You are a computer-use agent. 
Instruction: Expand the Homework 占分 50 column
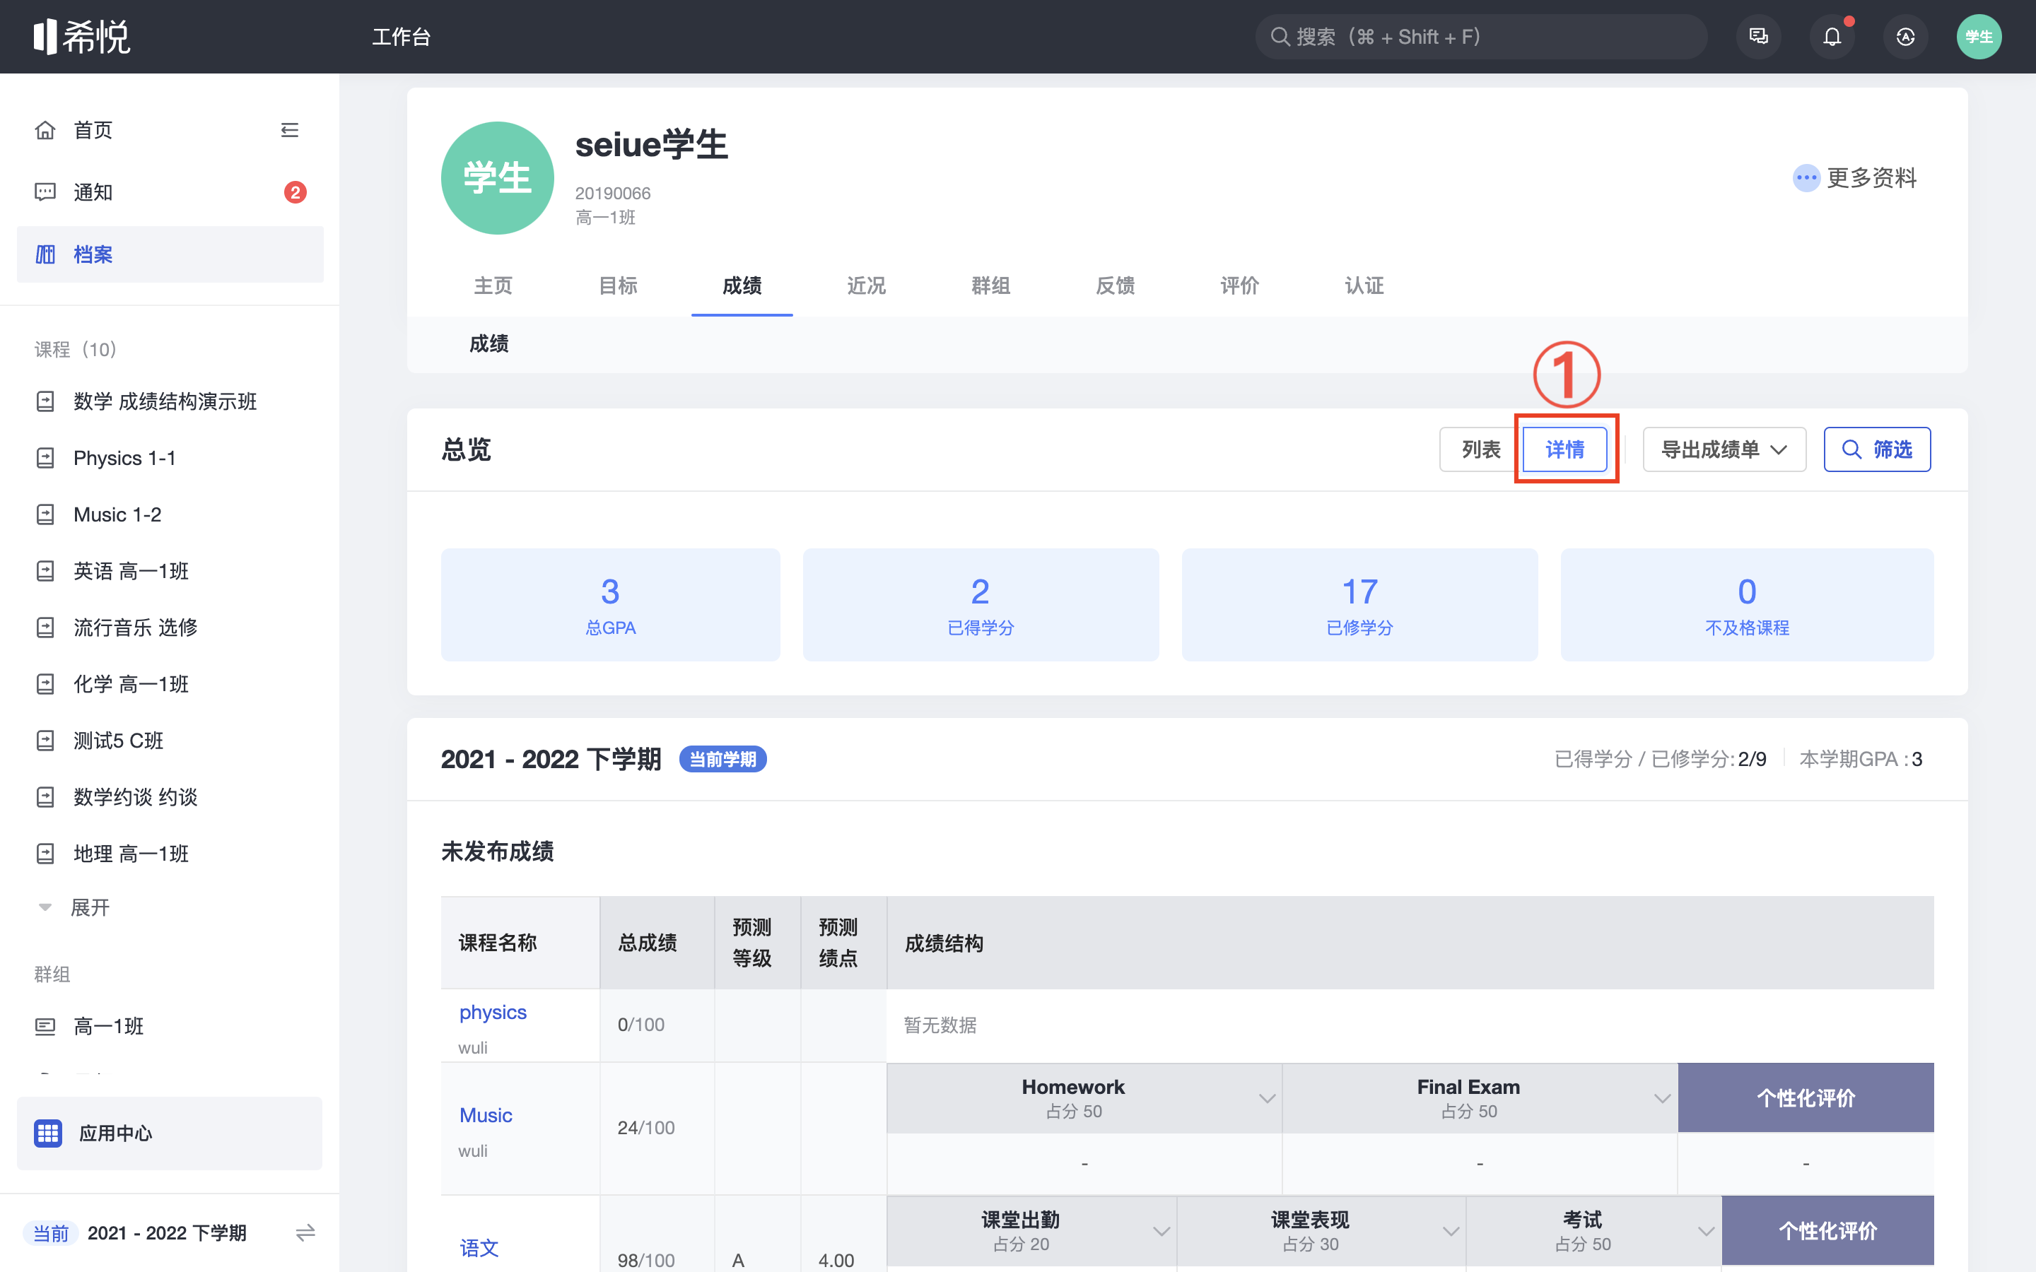tap(1267, 1098)
